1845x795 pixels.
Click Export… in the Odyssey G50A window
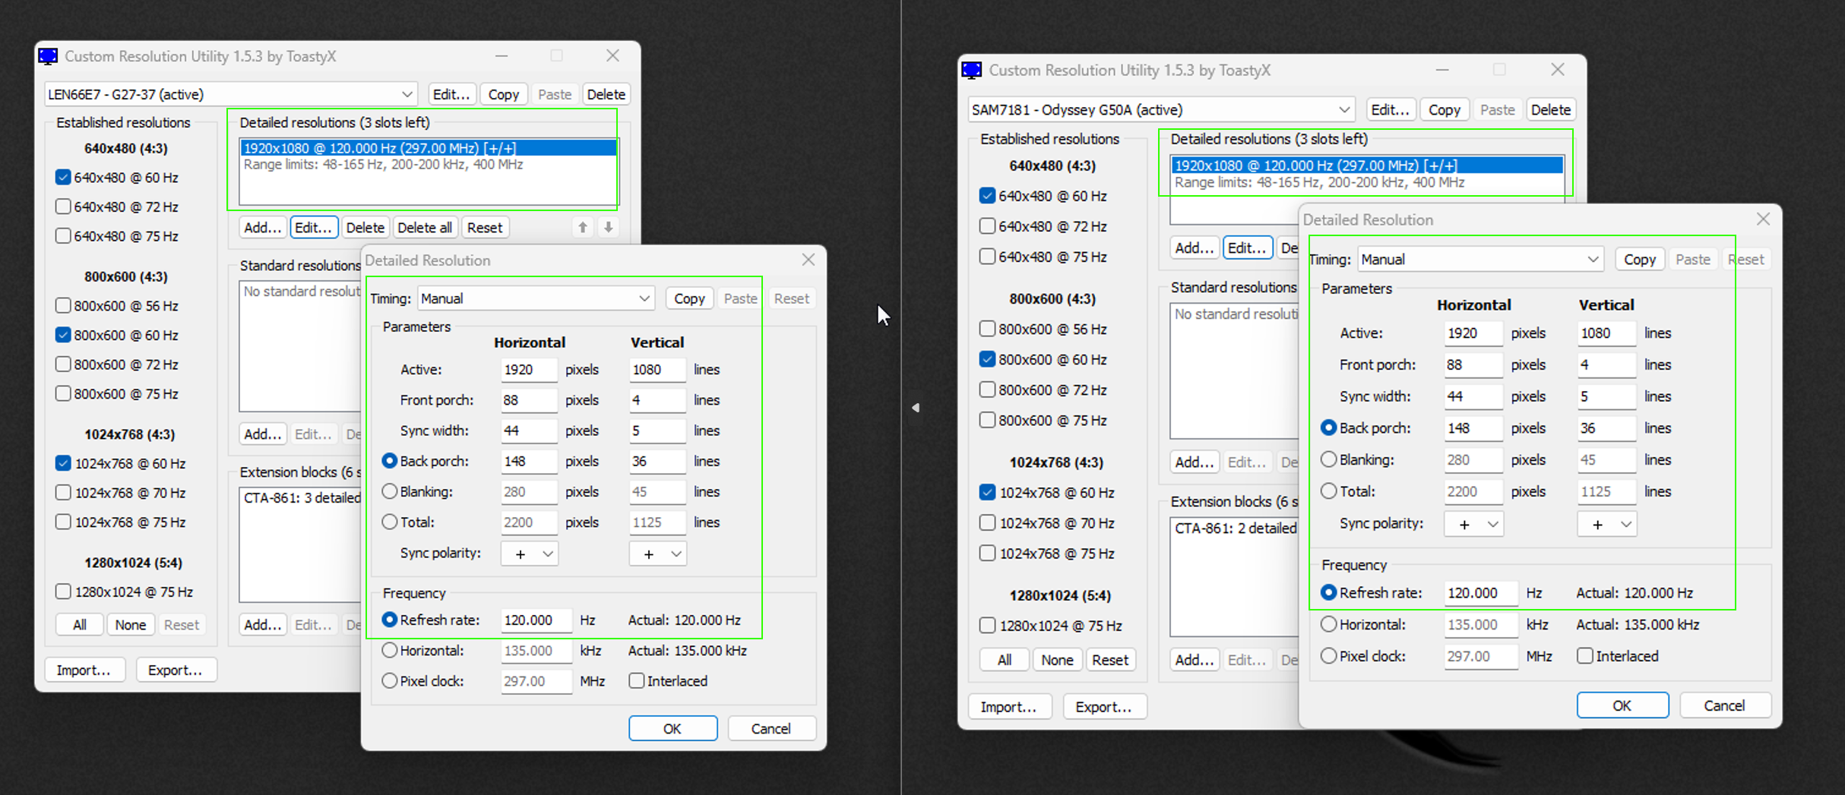pyautogui.click(x=1103, y=707)
